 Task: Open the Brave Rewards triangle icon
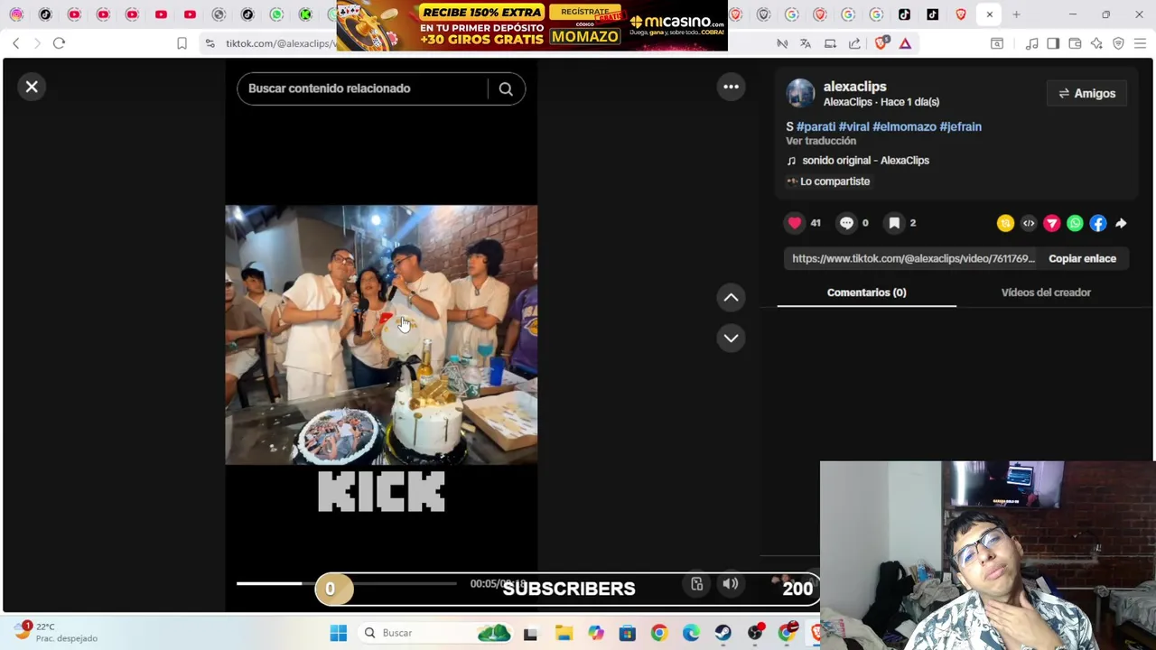tap(905, 43)
